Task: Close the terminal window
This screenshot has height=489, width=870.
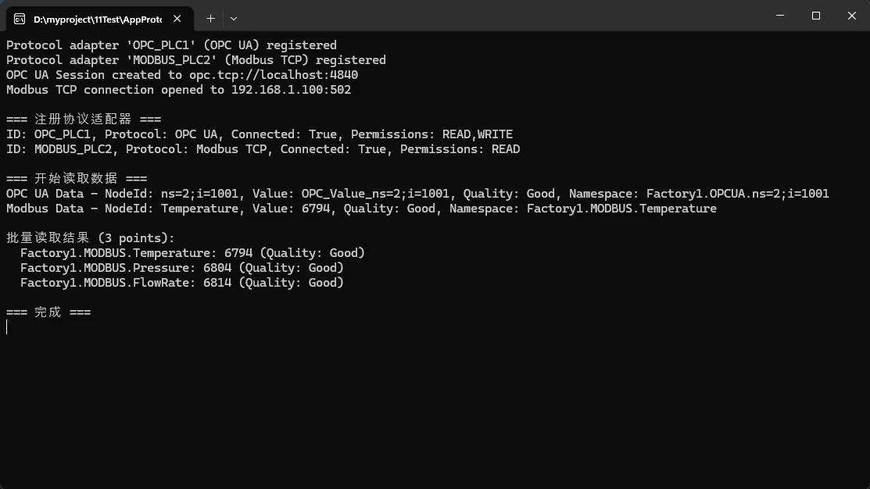Action: pyautogui.click(x=852, y=16)
